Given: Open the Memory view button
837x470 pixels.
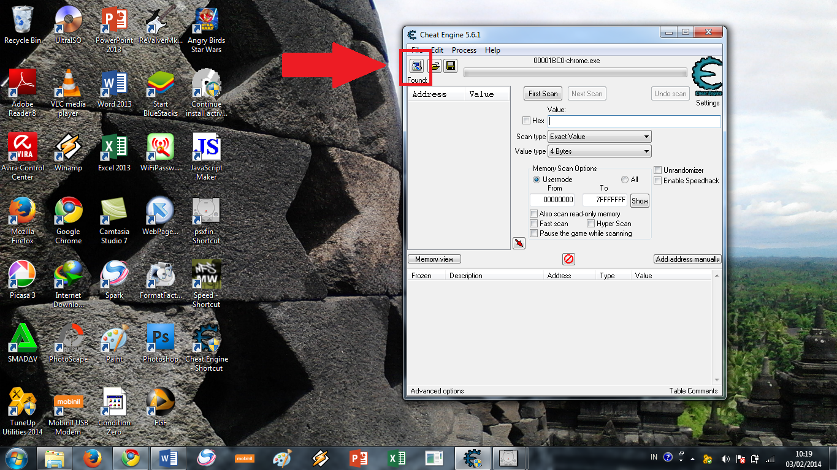Looking at the screenshot, I should tap(434, 259).
